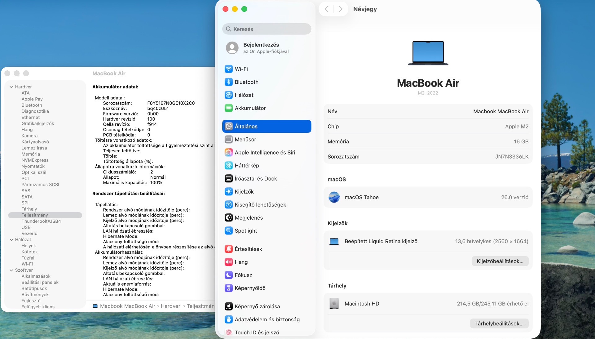Image resolution: width=595 pixels, height=339 pixels.
Task: Open Wi-Fi settings icon in sidebar
Action: point(229,69)
